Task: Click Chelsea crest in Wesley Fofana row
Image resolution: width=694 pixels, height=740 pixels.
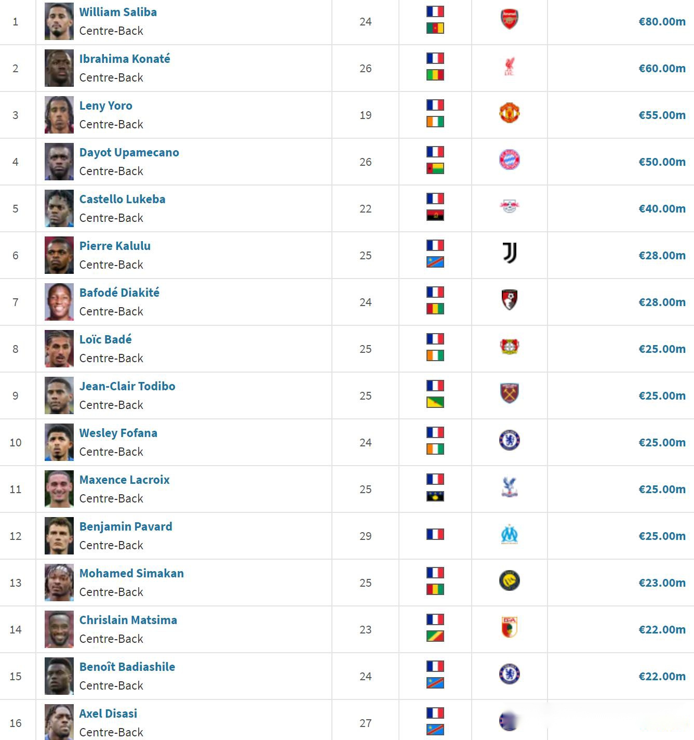Action: pos(509,440)
